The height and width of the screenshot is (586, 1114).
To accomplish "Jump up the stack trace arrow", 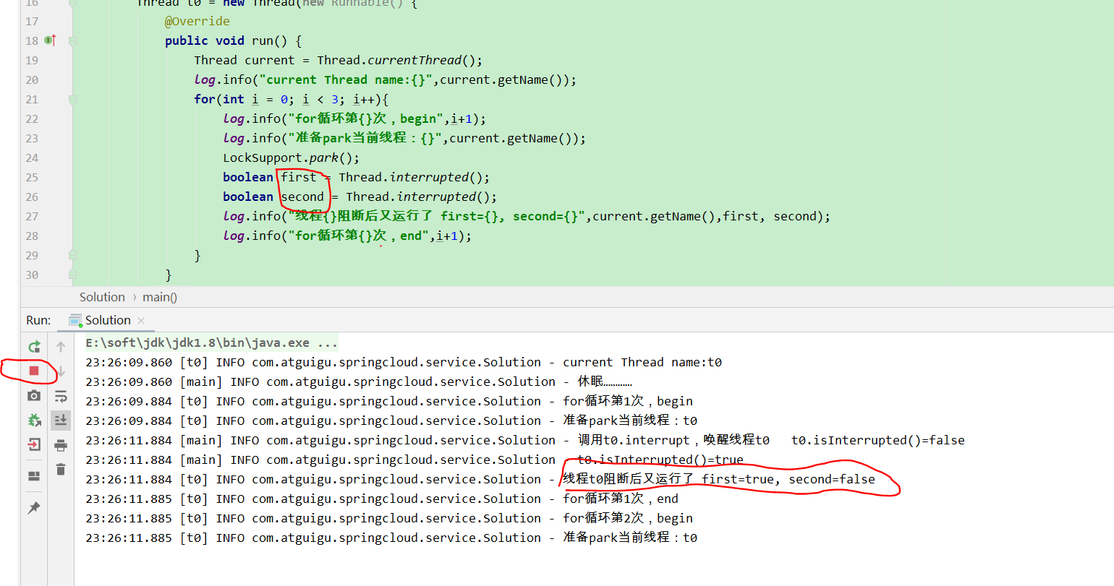I will (61, 347).
